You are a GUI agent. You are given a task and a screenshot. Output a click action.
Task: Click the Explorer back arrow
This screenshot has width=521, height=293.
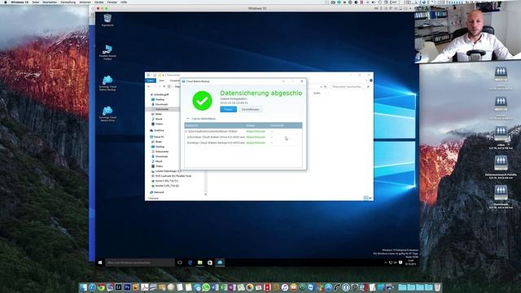148,87
